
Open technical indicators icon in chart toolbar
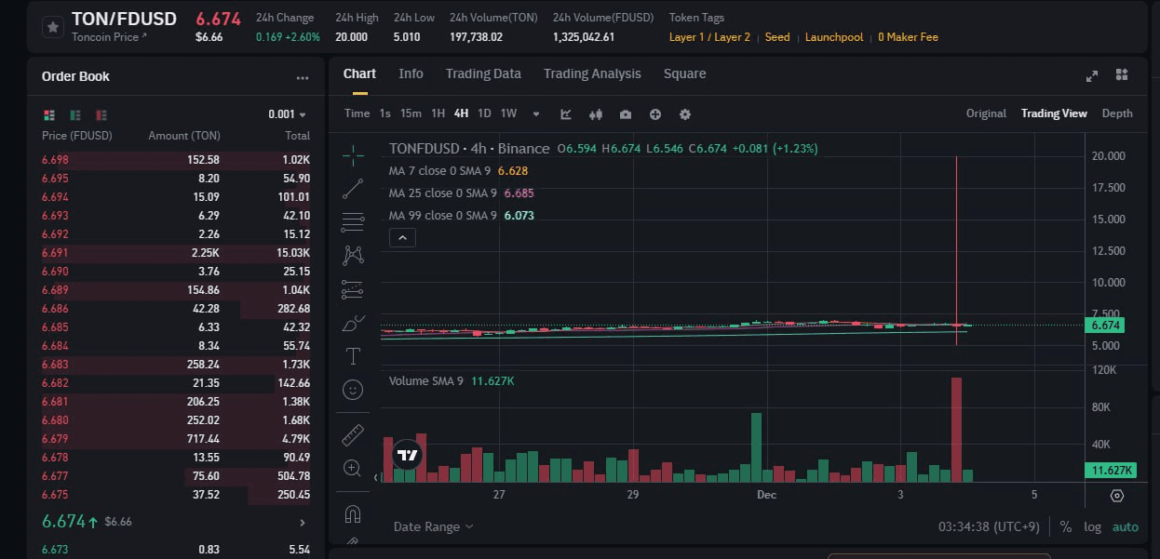566,114
